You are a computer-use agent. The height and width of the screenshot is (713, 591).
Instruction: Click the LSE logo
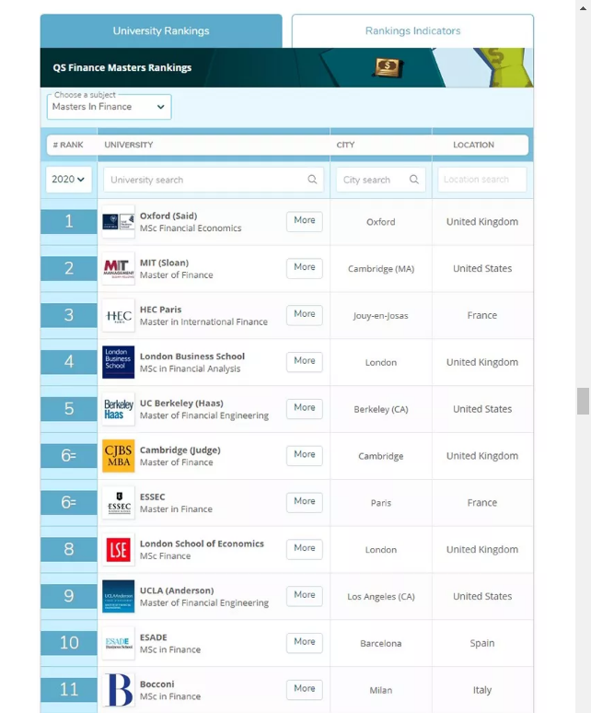pos(118,549)
